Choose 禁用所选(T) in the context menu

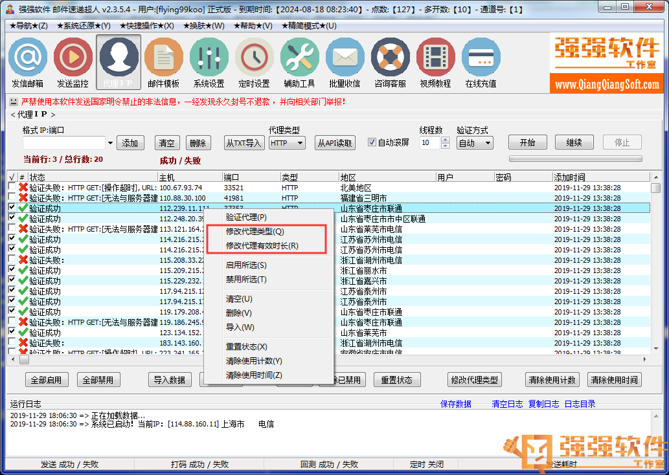[x=269, y=280]
